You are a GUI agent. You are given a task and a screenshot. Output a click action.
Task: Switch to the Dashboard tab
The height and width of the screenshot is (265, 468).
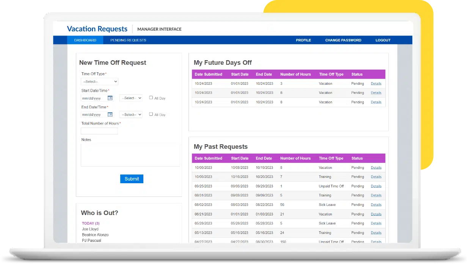click(x=85, y=40)
